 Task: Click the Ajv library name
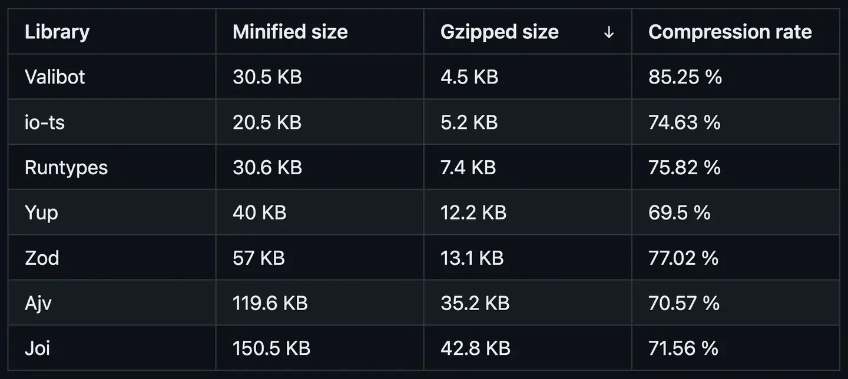[x=39, y=303]
